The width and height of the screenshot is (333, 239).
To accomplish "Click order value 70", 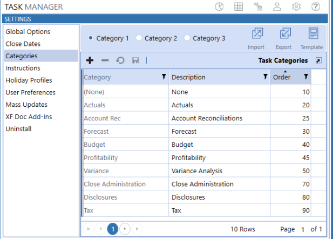I will coord(291,184).
